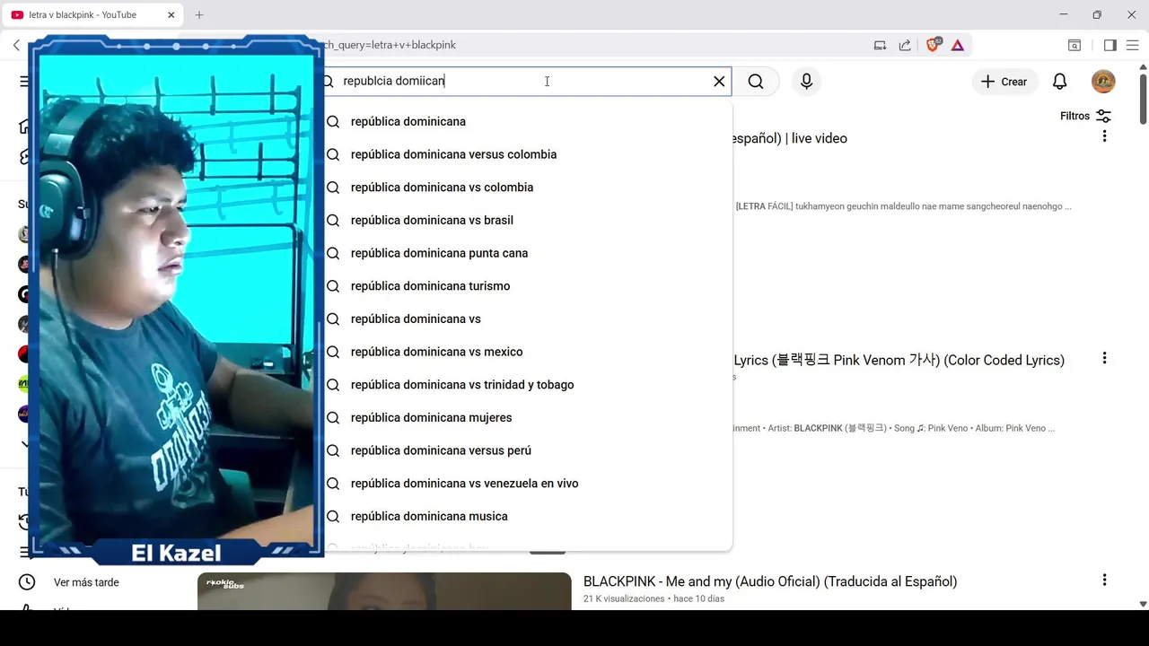1149x646 pixels.
Task: Open the Brave hamburger main menu
Action: [1135, 45]
